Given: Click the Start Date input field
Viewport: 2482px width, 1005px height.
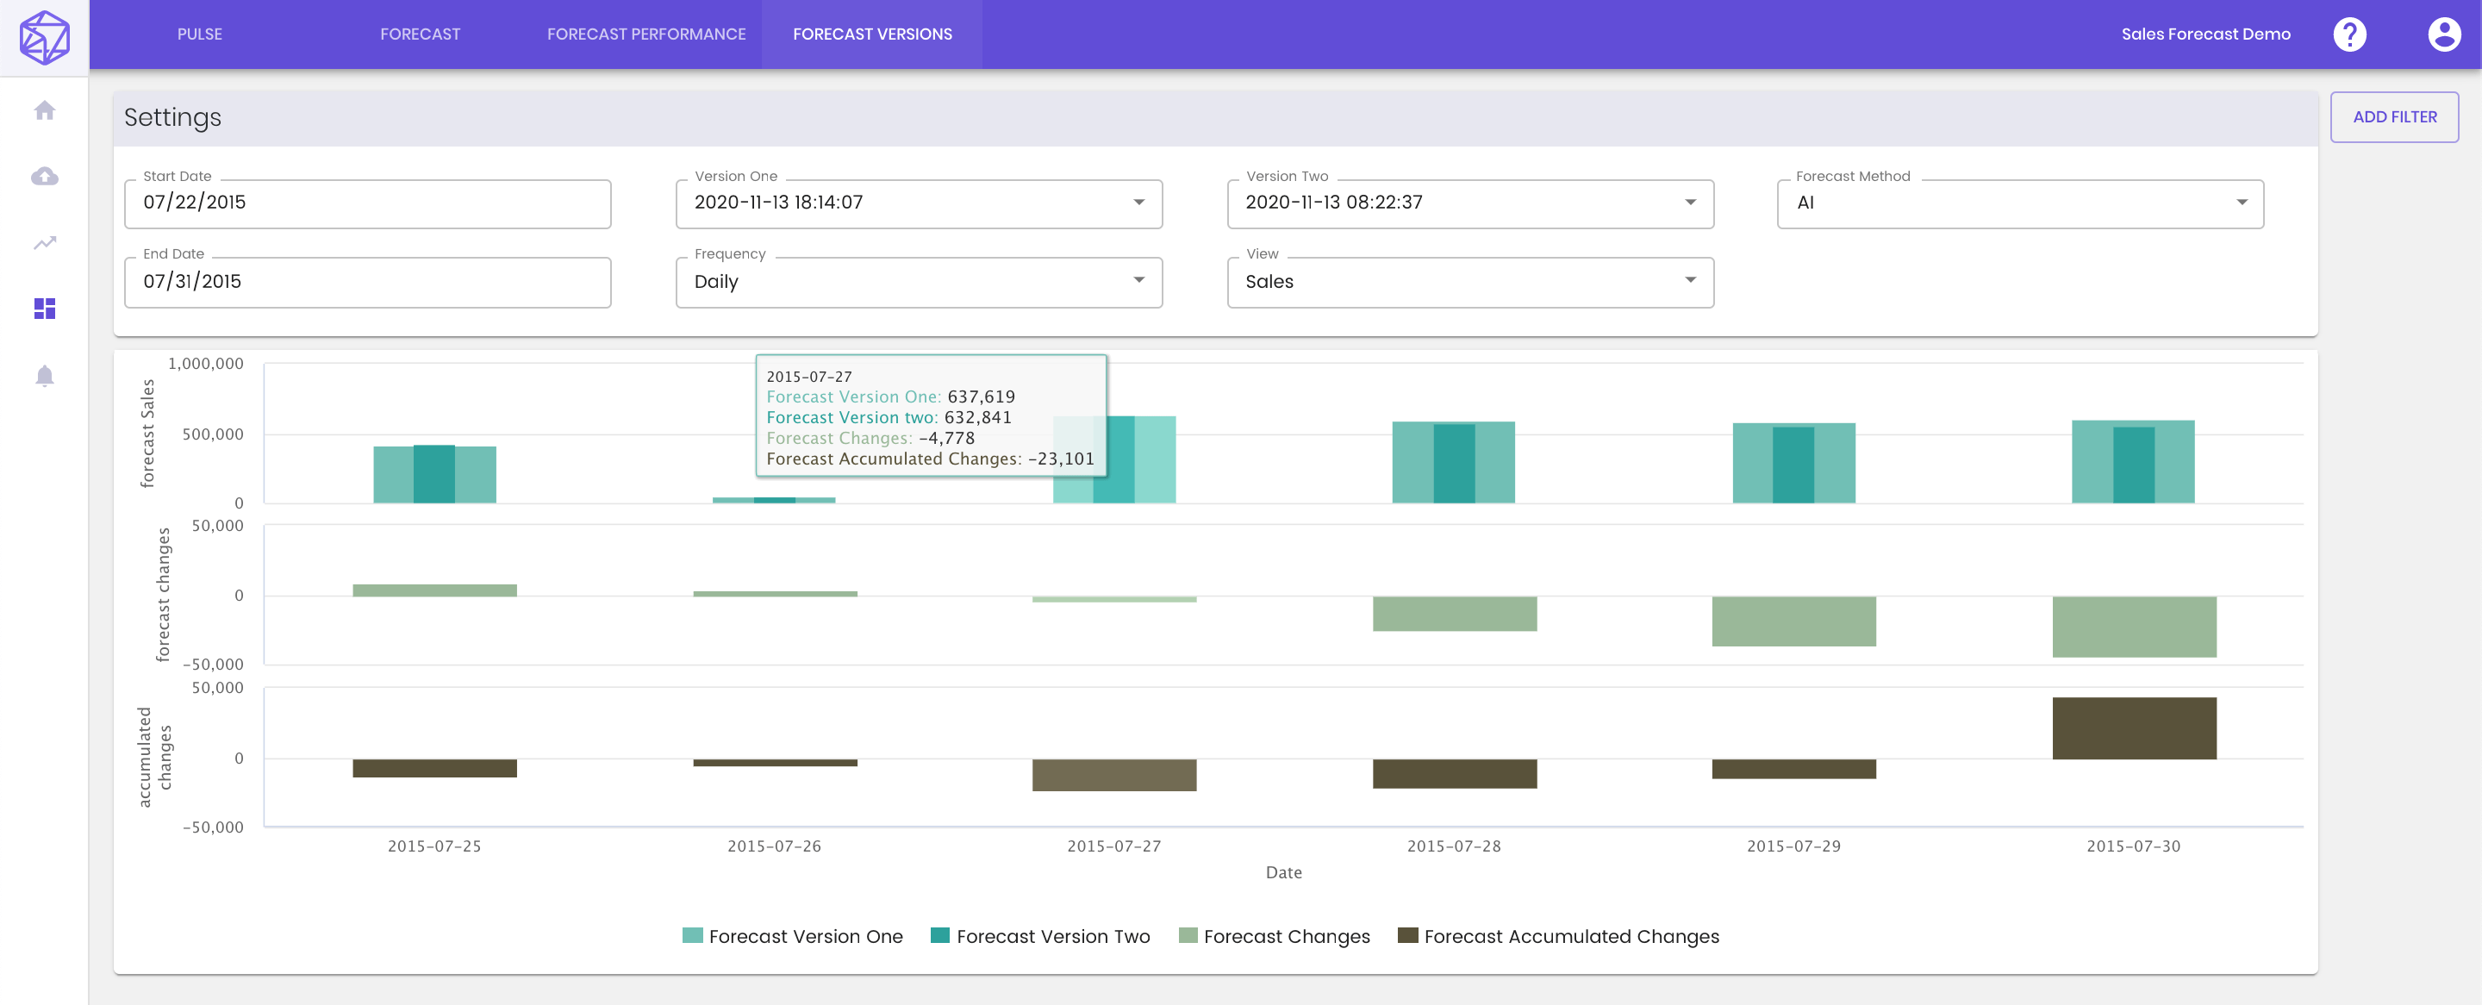Looking at the screenshot, I should click(367, 203).
